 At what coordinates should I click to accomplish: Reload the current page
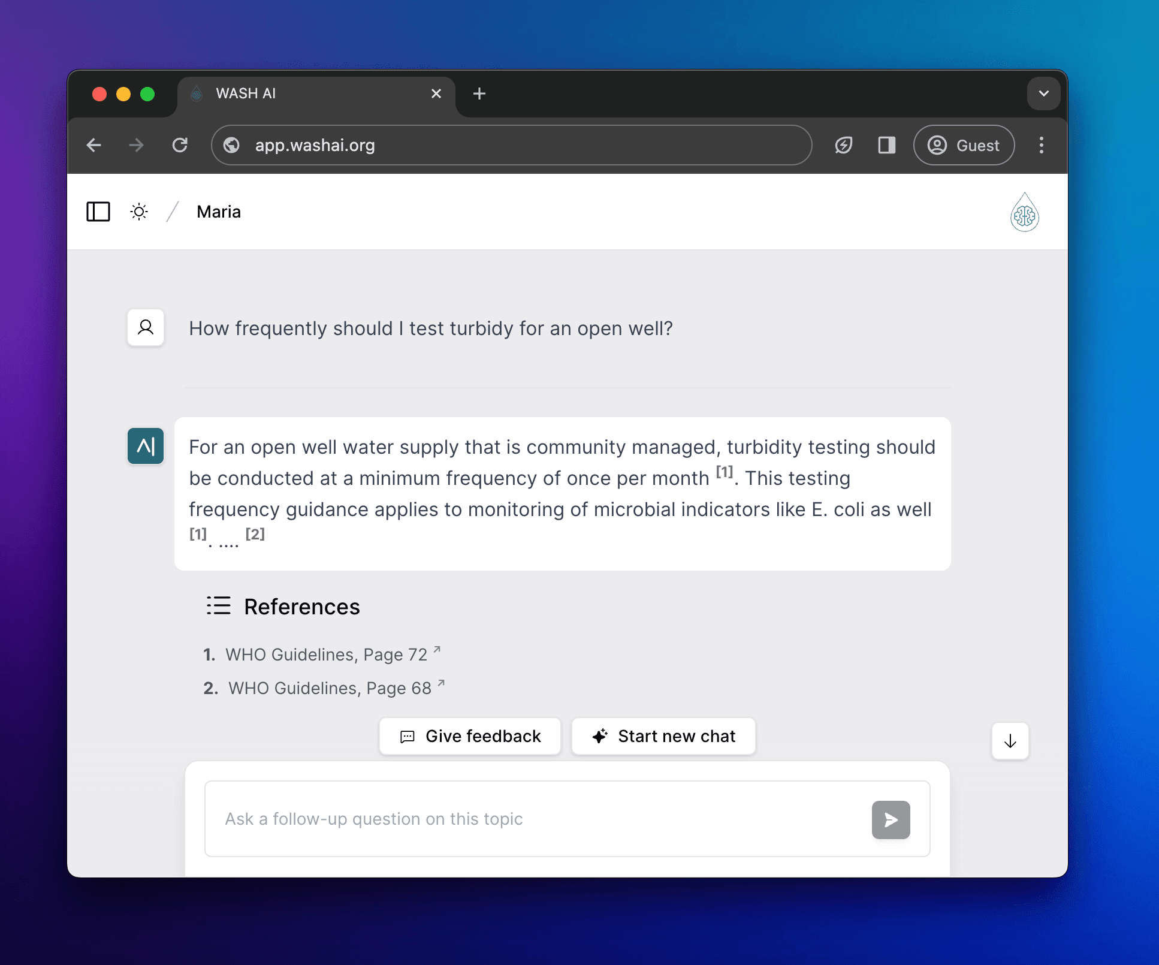(180, 145)
